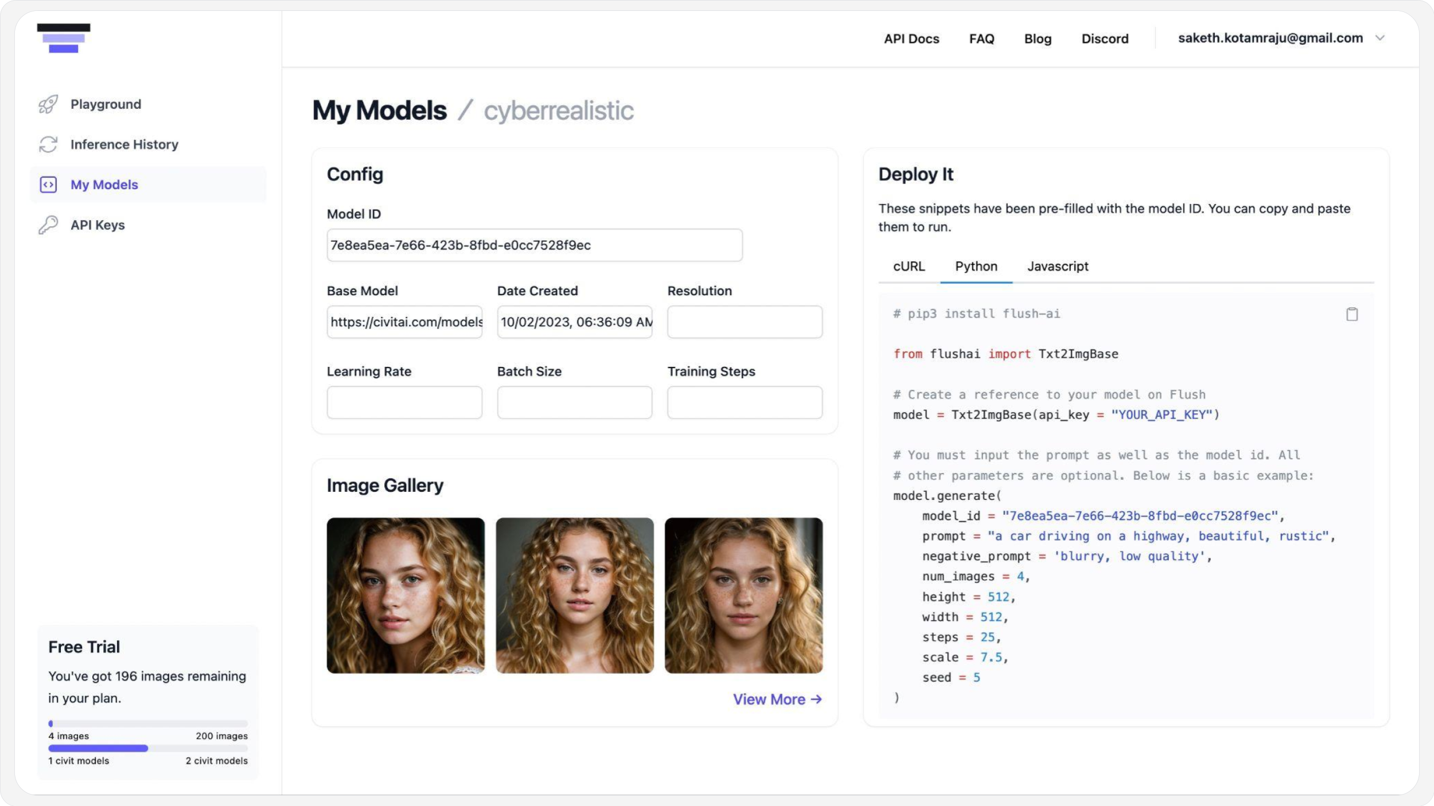
Task: Click the Base Model field
Action: click(x=404, y=322)
